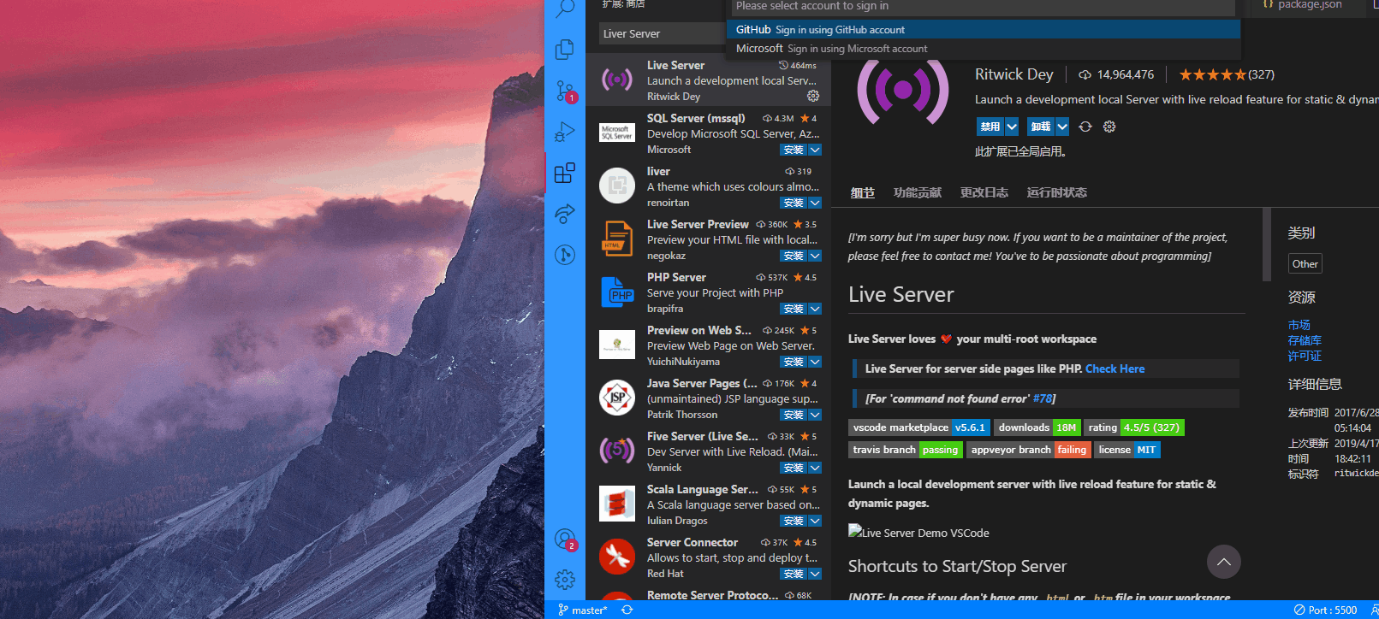
Task: Click the Java Server Pages JSP icon
Action: pyautogui.click(x=616, y=398)
